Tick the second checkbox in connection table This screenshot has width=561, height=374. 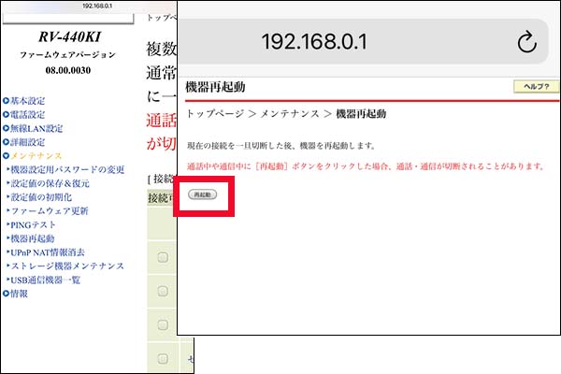(x=163, y=291)
